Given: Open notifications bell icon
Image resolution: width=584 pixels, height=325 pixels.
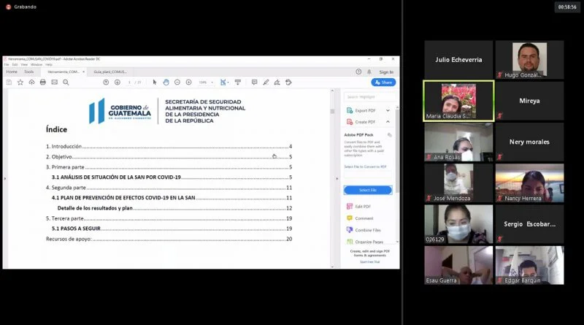Looking at the screenshot, I should pos(369,72).
